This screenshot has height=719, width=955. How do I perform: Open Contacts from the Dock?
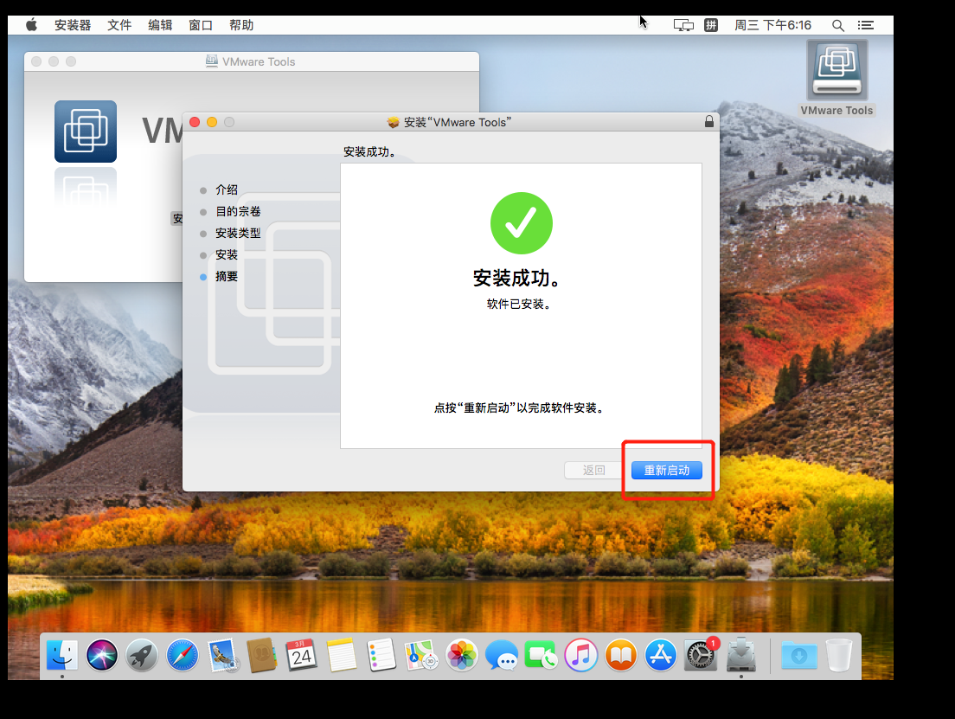(262, 656)
